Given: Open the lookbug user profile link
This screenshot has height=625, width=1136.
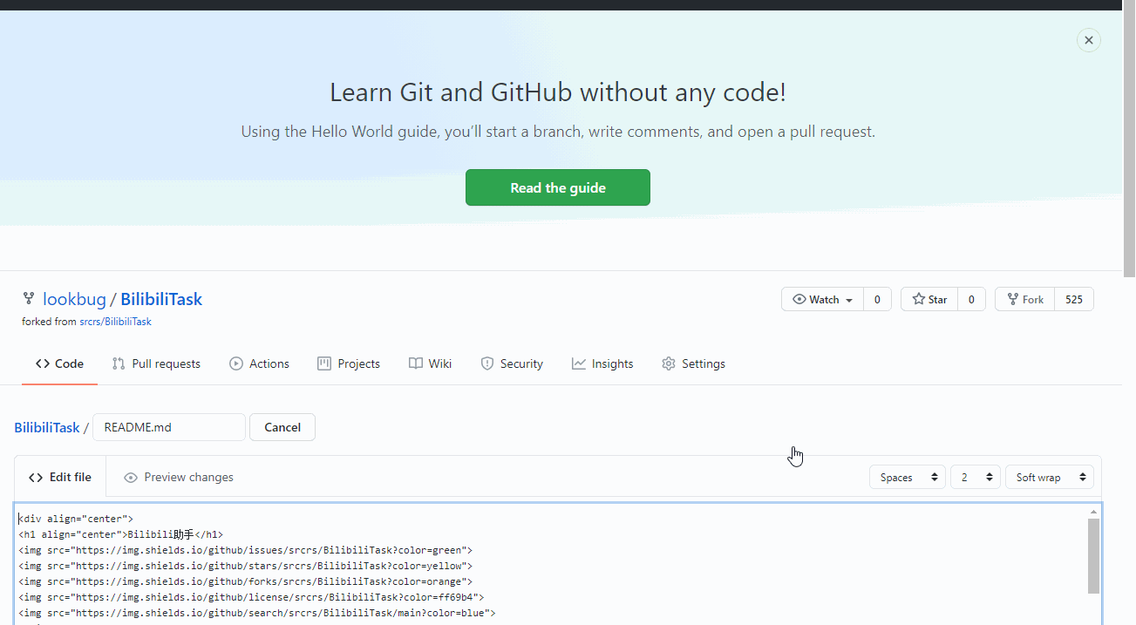Looking at the screenshot, I should pos(74,299).
